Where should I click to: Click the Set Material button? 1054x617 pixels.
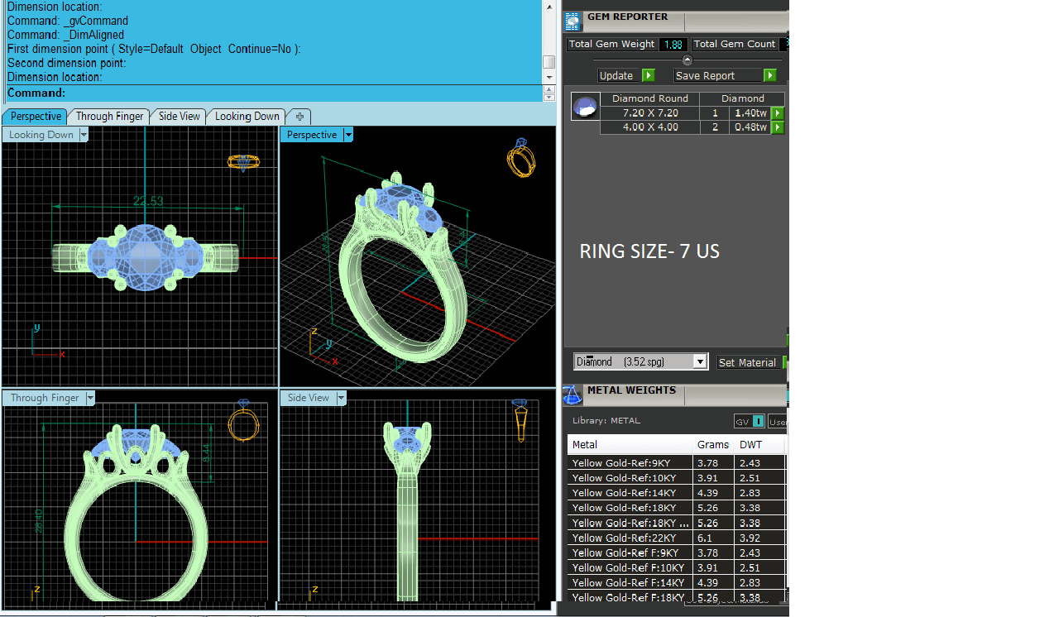coord(746,362)
